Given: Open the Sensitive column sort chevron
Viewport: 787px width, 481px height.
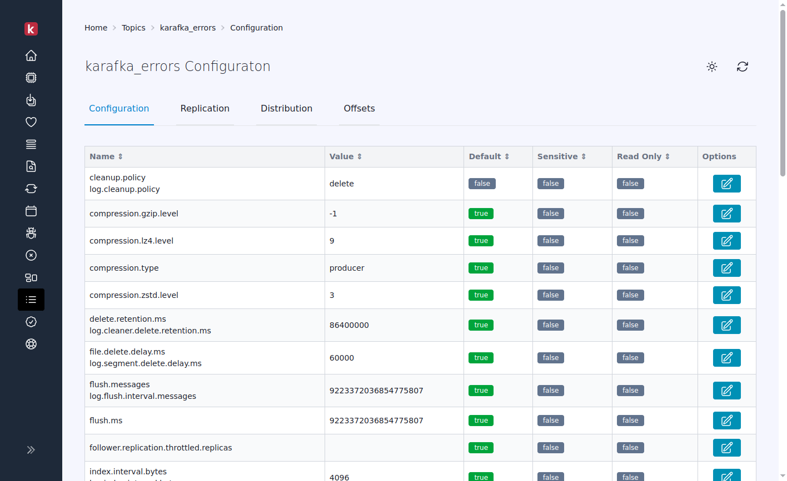Looking at the screenshot, I should coord(582,156).
